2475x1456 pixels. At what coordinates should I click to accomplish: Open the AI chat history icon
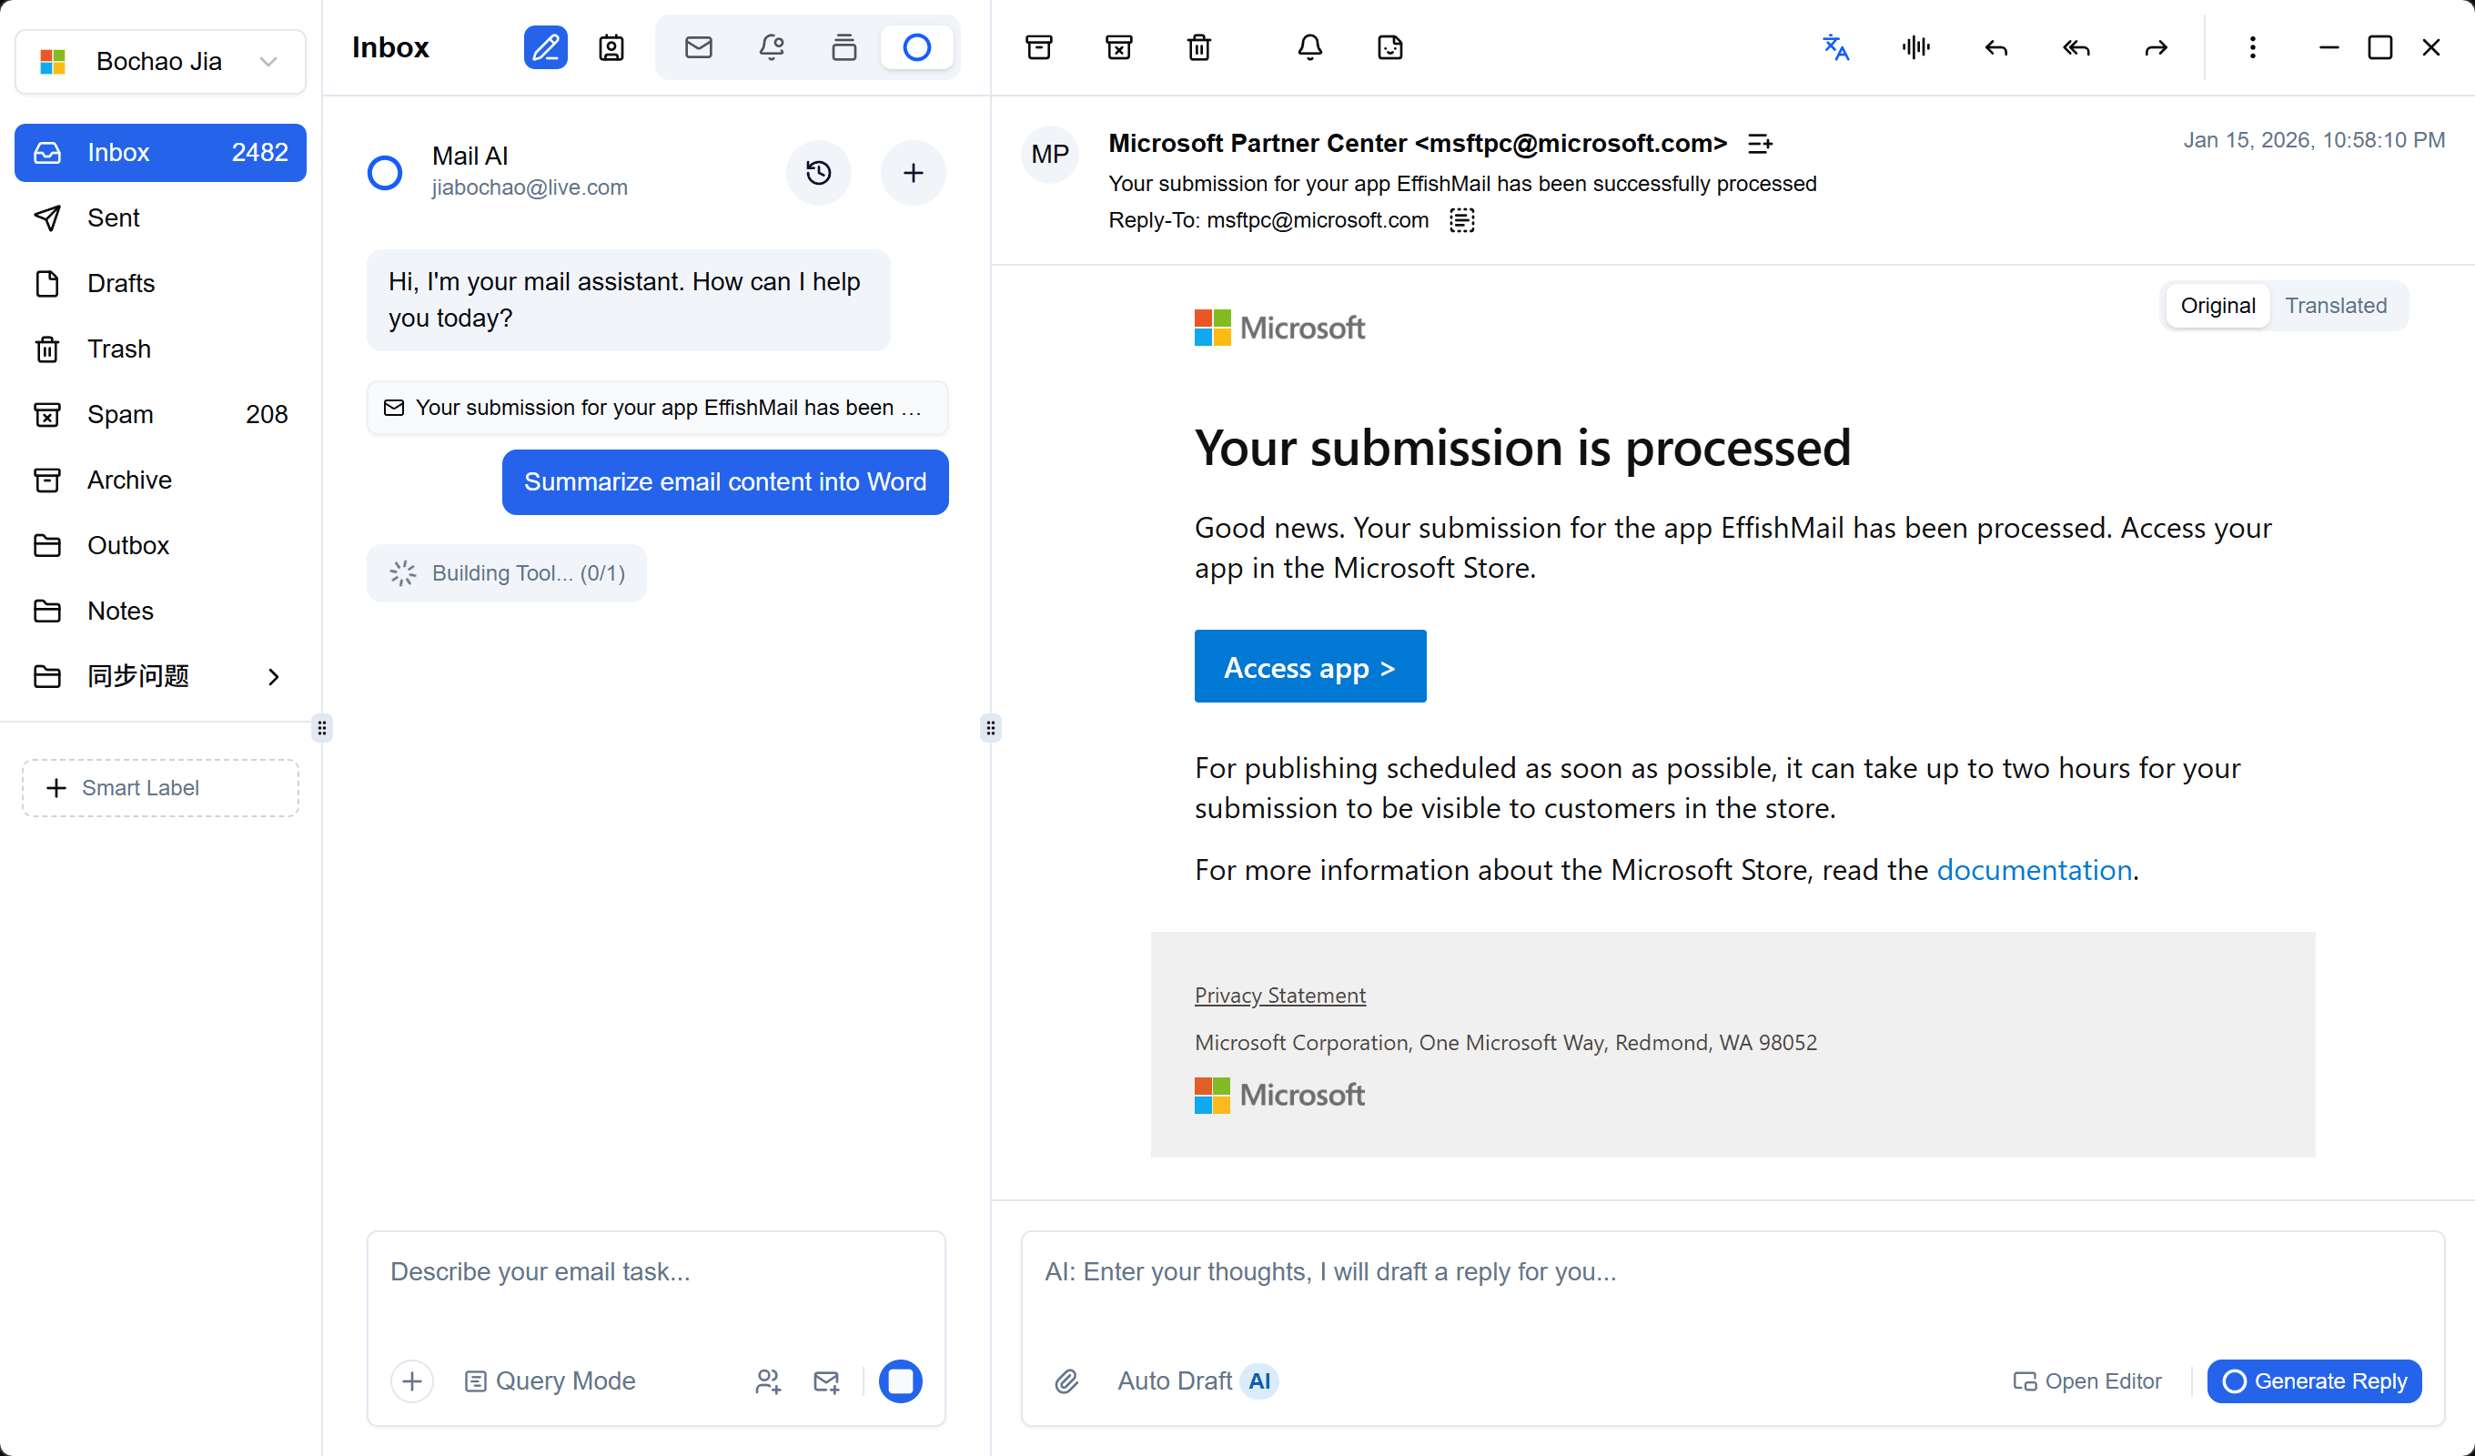[x=818, y=173]
